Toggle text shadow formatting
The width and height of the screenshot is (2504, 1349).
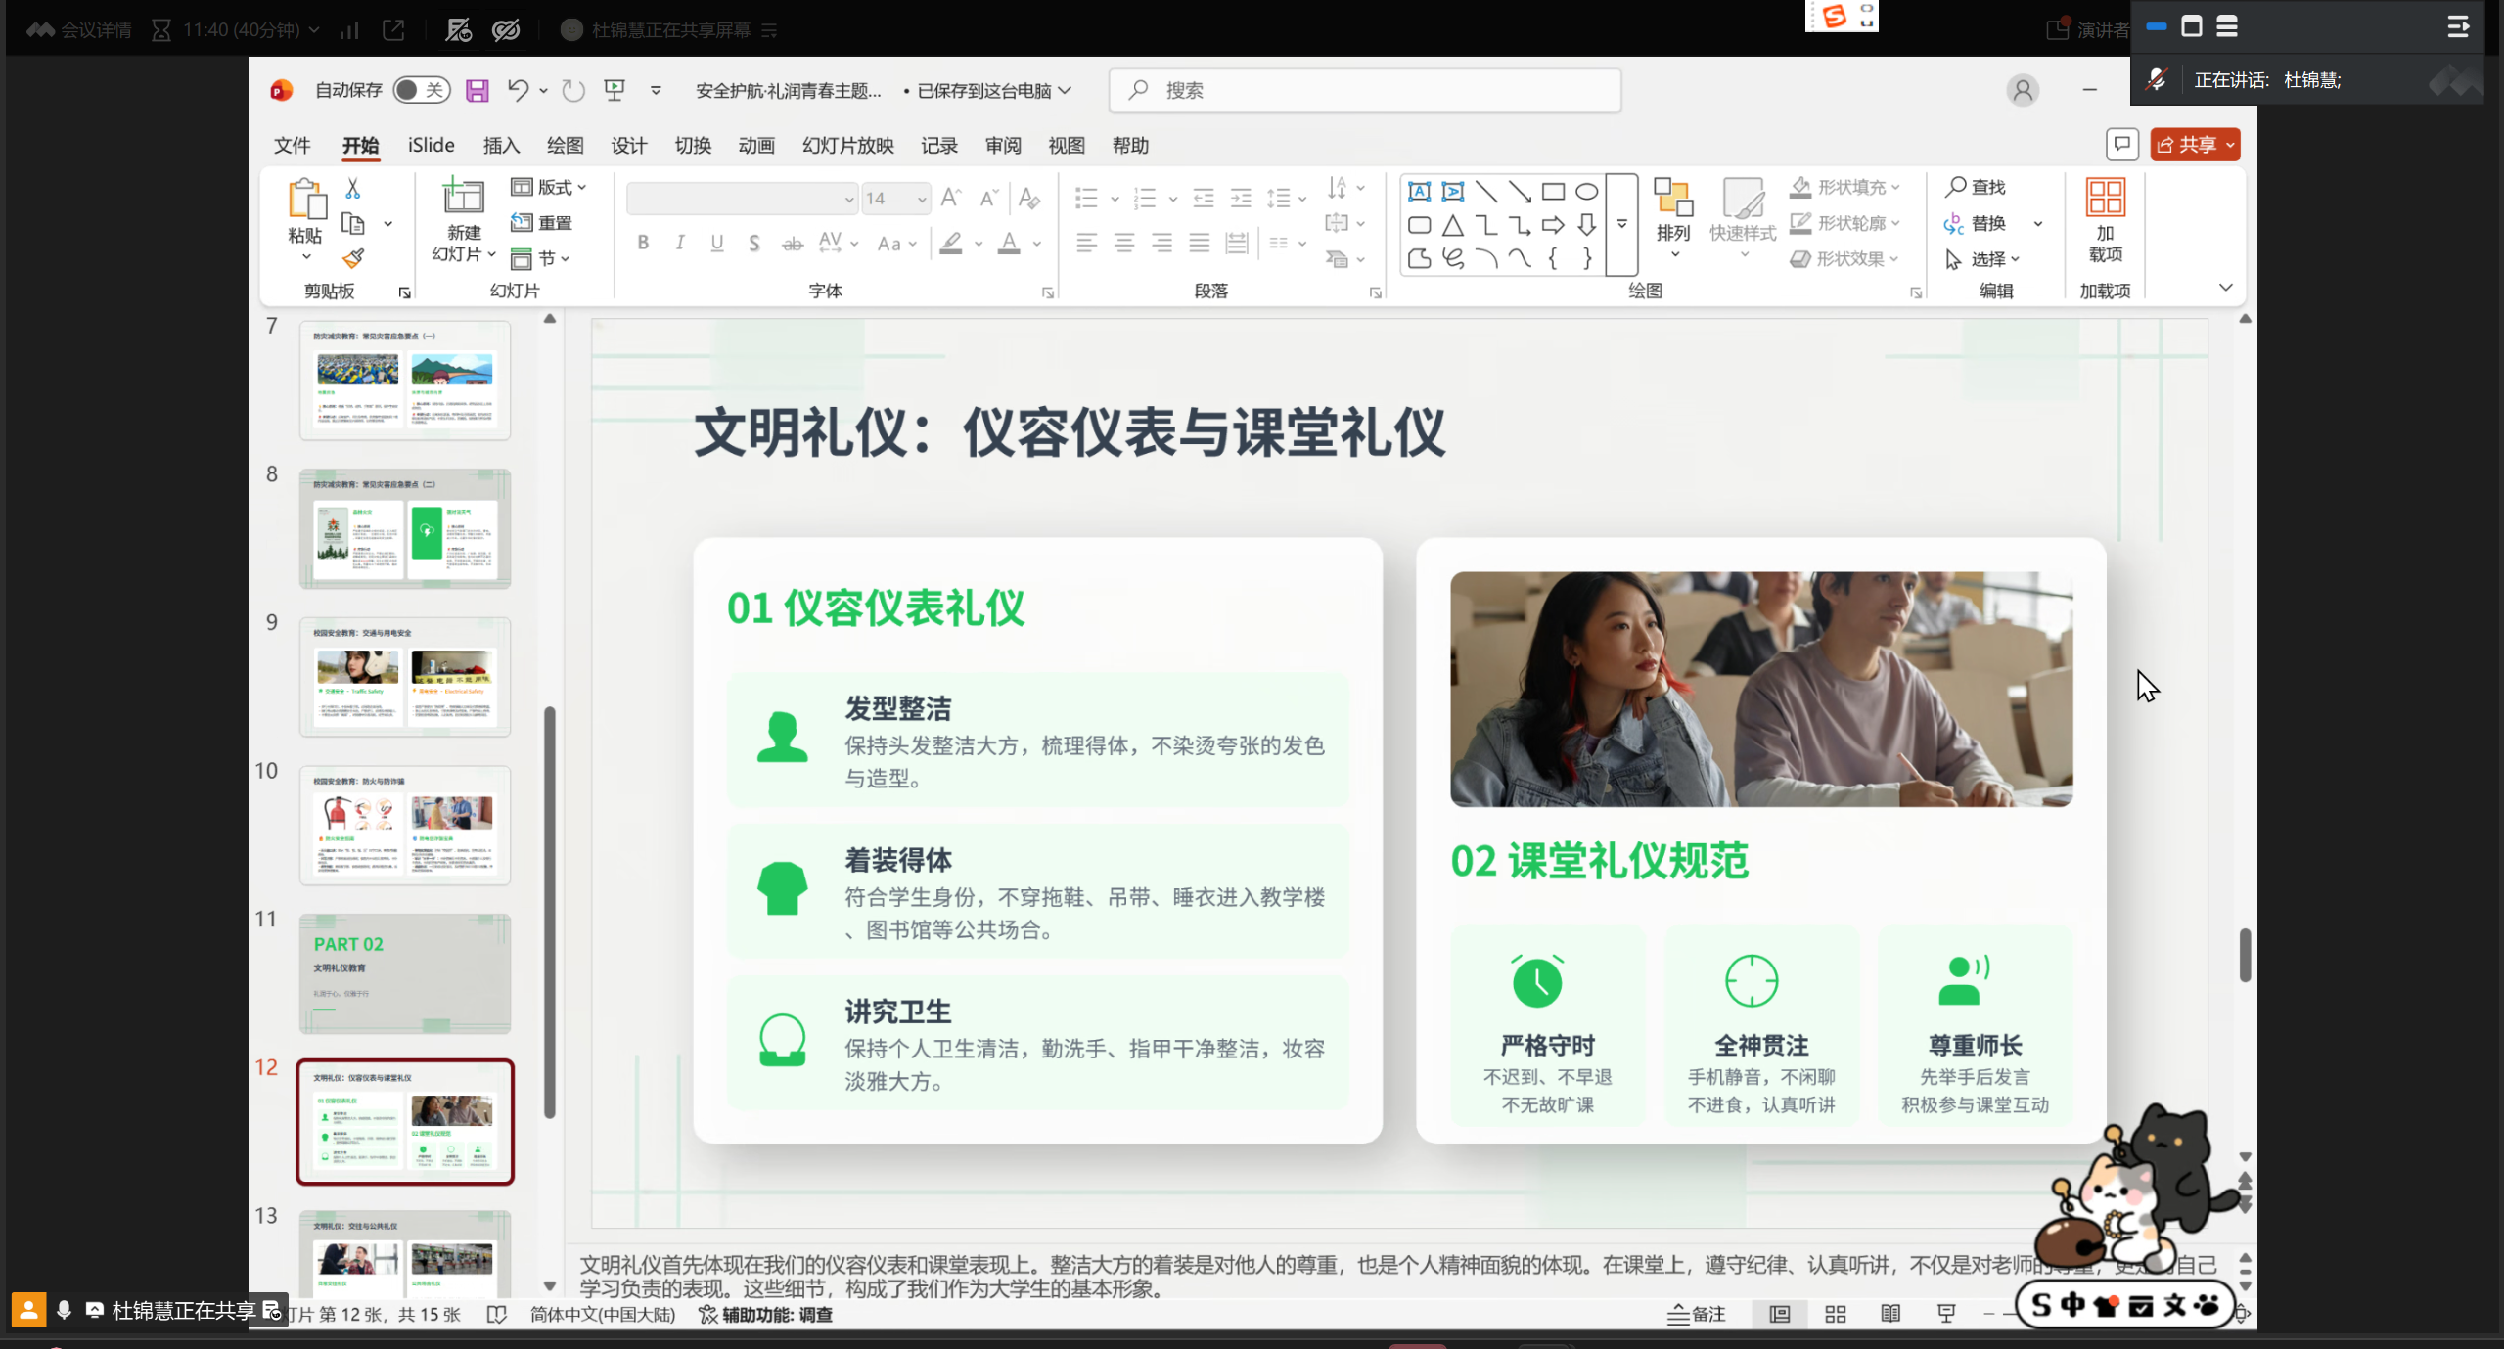(x=753, y=243)
